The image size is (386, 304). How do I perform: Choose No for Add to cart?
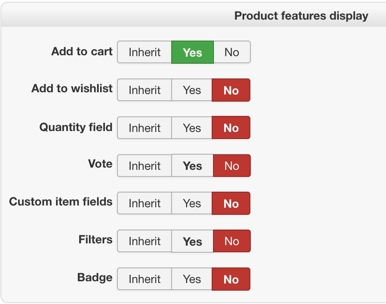(232, 52)
